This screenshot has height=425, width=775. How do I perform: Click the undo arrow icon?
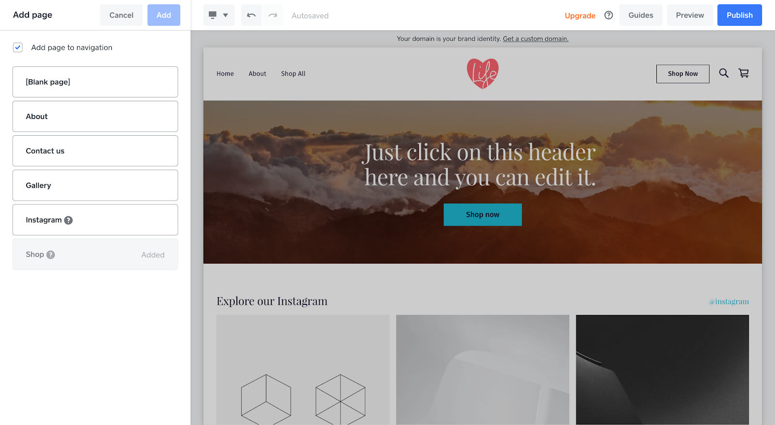pos(251,15)
